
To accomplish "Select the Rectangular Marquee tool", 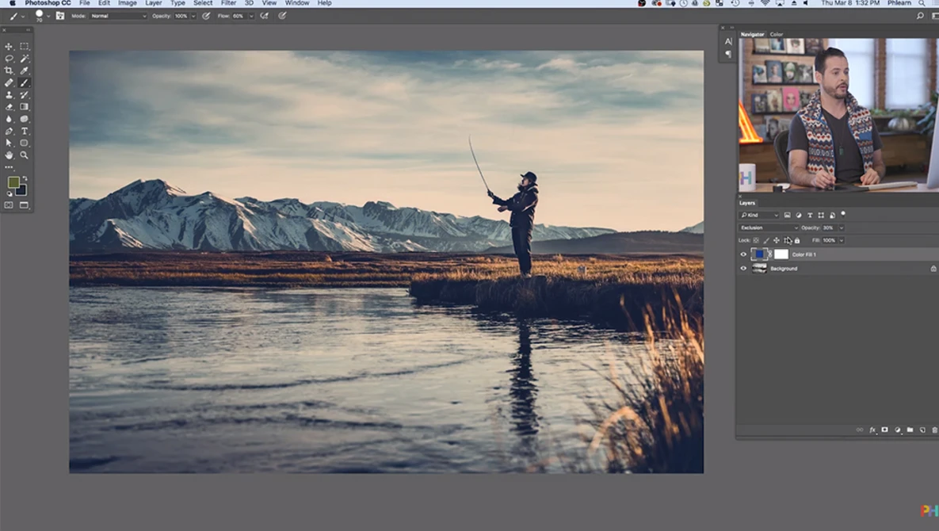I will pyautogui.click(x=24, y=46).
